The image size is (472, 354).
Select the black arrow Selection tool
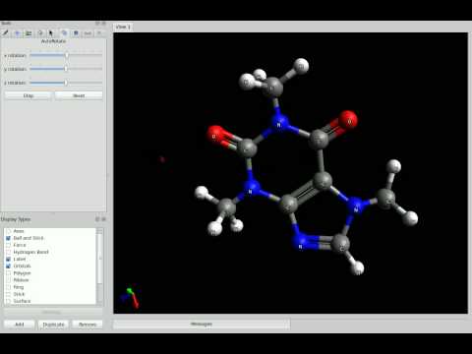(51, 33)
